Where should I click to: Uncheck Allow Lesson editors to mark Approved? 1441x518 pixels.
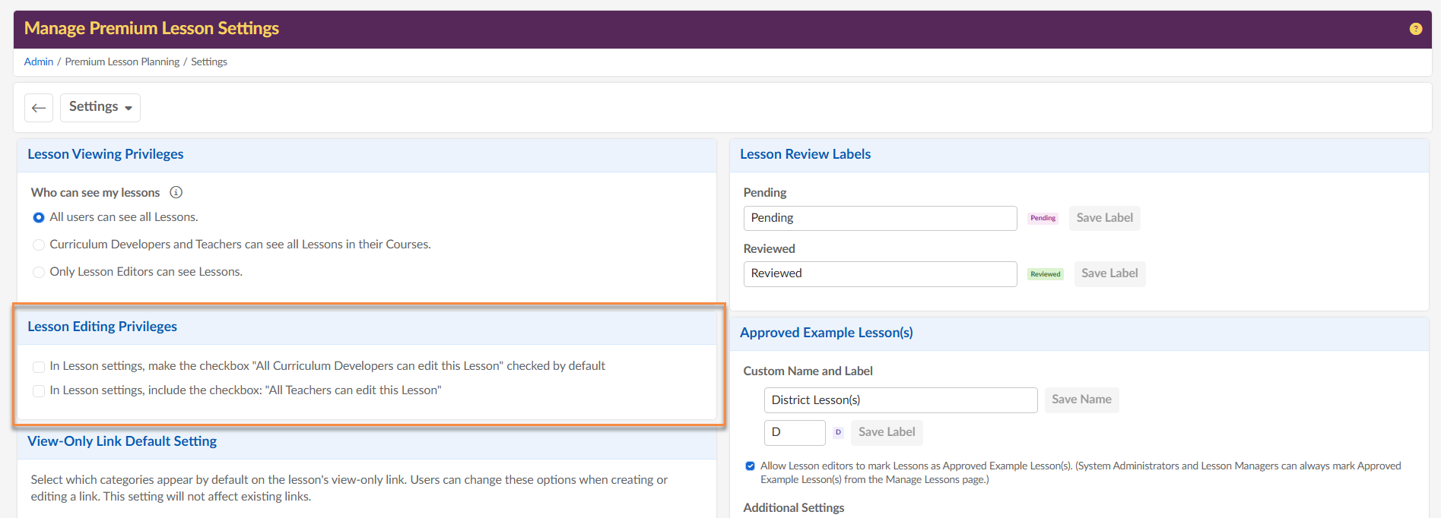751,466
